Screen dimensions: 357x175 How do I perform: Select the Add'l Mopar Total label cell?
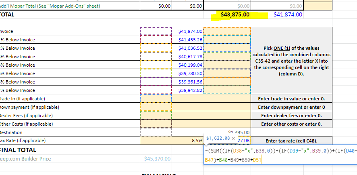[x=70, y=6]
